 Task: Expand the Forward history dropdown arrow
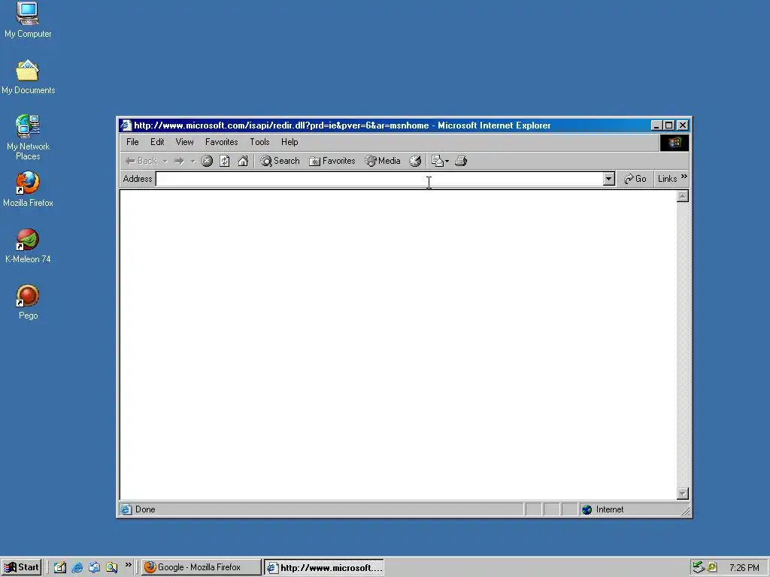click(193, 161)
